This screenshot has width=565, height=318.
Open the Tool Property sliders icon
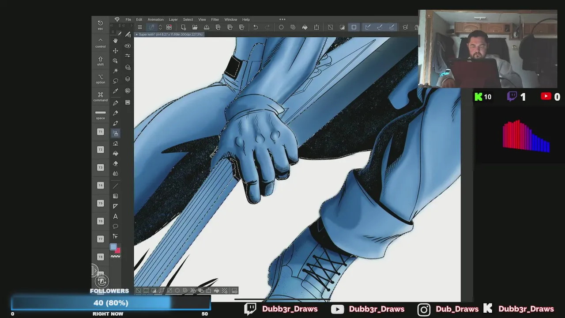[128, 56]
